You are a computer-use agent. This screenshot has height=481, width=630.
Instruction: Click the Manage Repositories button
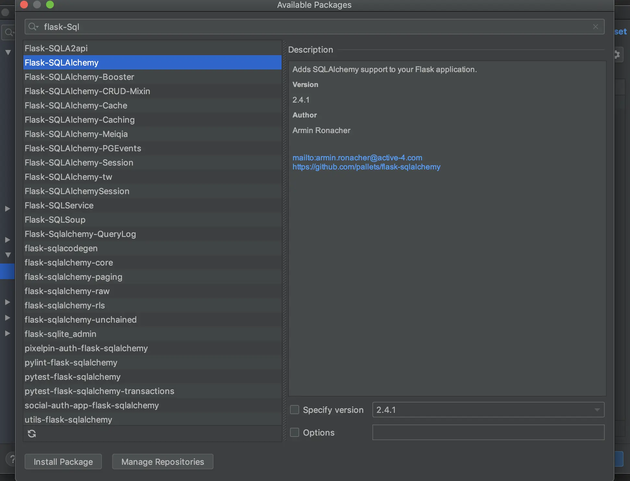coord(163,462)
